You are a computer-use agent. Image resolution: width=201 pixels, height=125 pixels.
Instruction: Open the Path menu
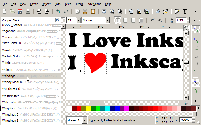57,4
